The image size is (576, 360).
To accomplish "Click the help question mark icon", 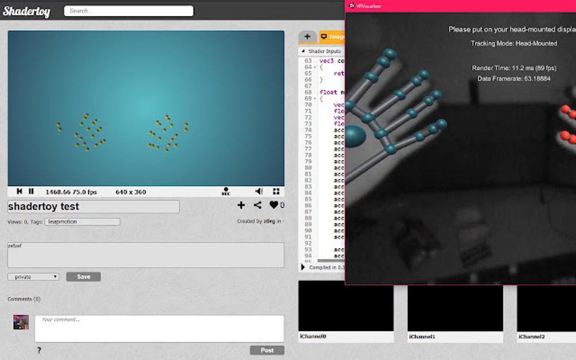I will [x=38, y=350].
